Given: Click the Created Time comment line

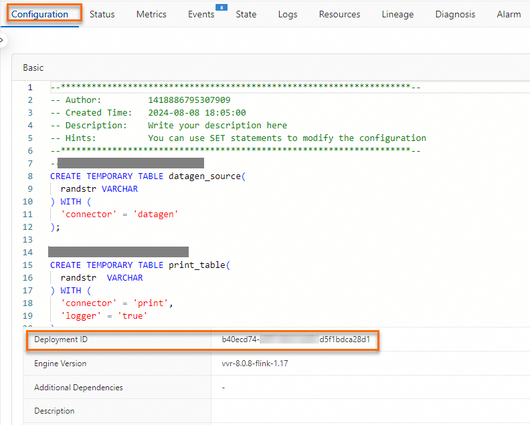Looking at the screenshot, I should coord(148,113).
